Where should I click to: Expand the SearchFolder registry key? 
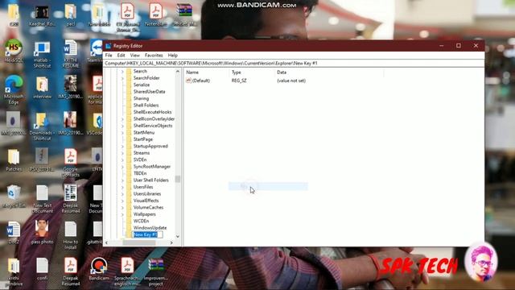[x=122, y=78]
